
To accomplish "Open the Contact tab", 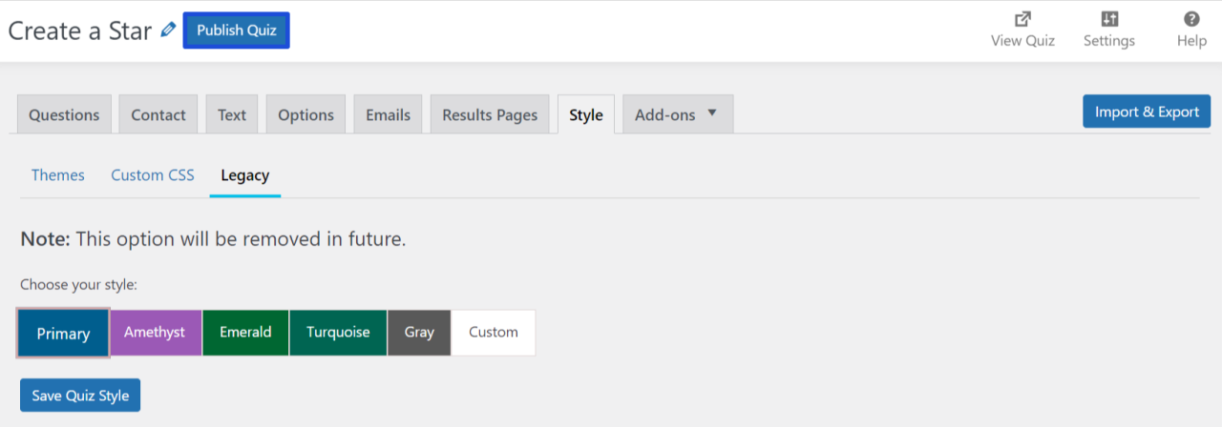I will click(158, 114).
